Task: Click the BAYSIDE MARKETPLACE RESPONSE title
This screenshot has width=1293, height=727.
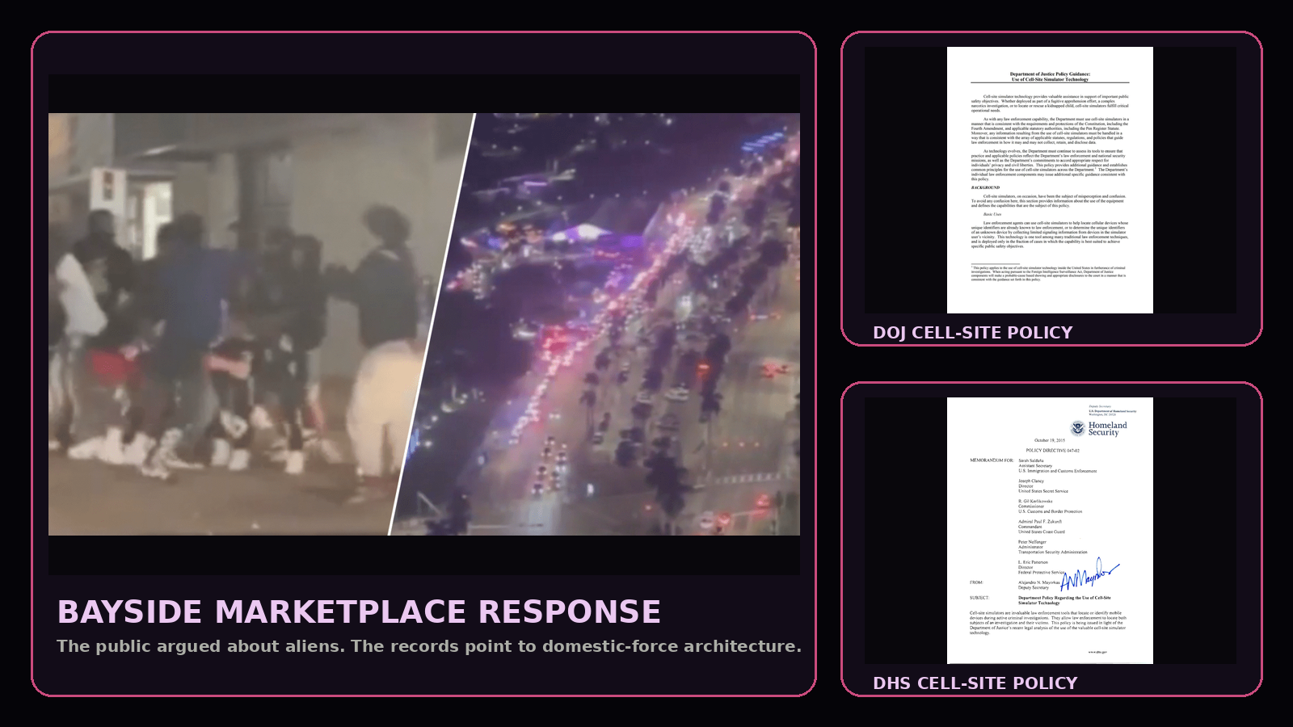Action: 359,611
